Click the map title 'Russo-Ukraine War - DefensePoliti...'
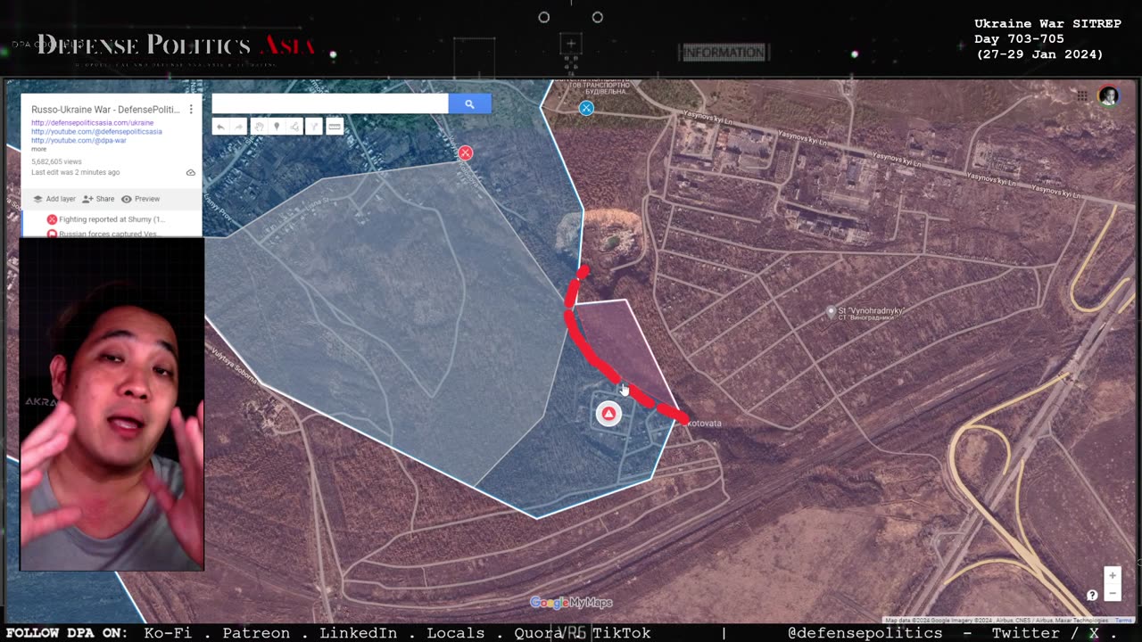Screen dimensions: 1142x642 105,109
